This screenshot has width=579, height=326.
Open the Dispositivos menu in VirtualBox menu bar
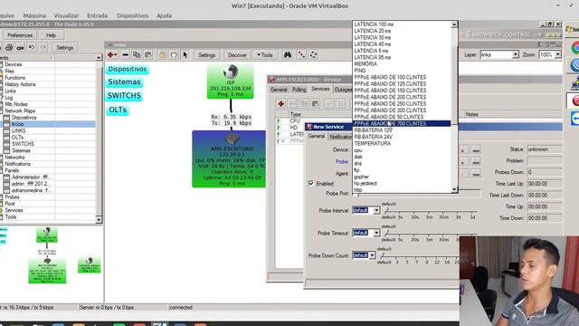click(x=133, y=15)
